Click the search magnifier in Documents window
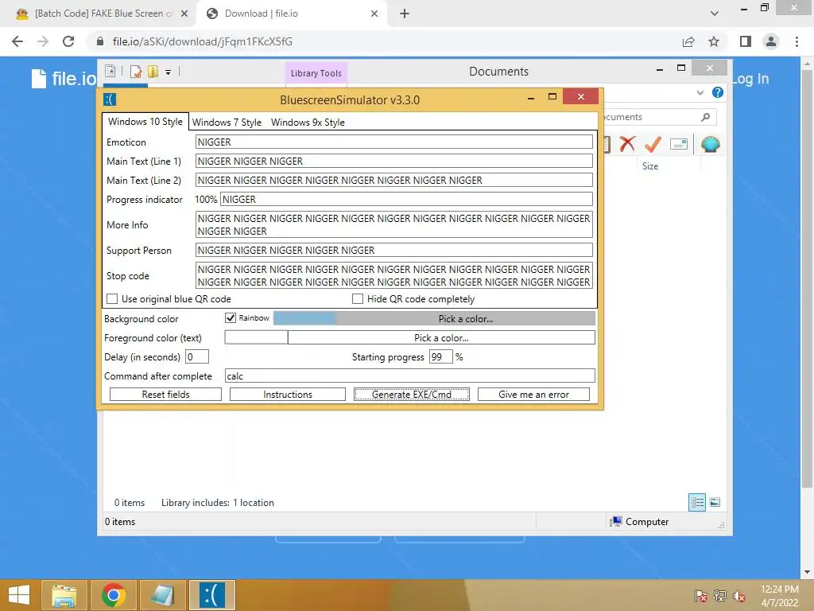Screen dimensions: 814x611 pyautogui.click(x=706, y=117)
